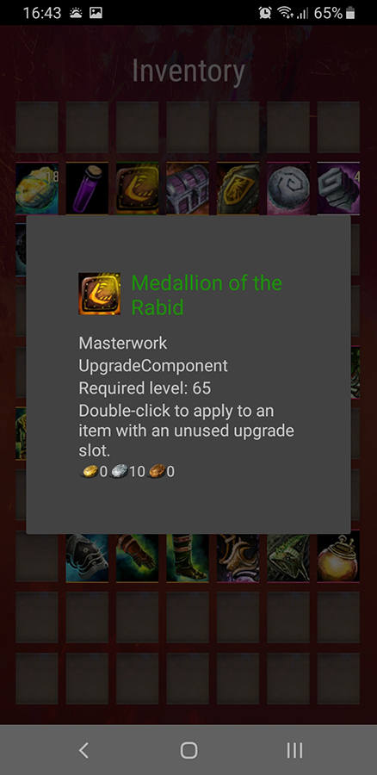377x775 pixels.
Task: Tap the Medallion icon in the tooltip
Action: (99, 294)
